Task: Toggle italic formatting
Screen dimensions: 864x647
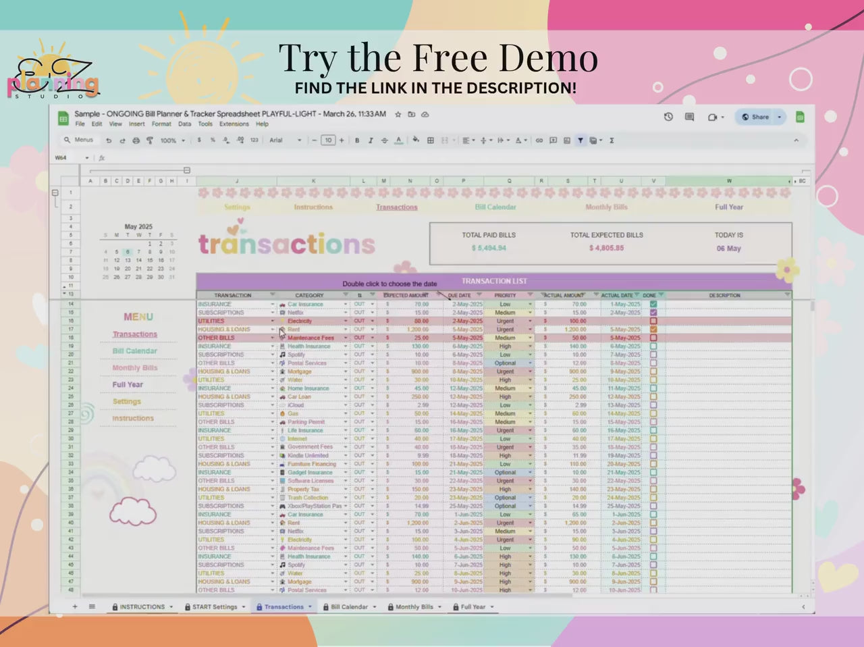Action: pos(371,140)
